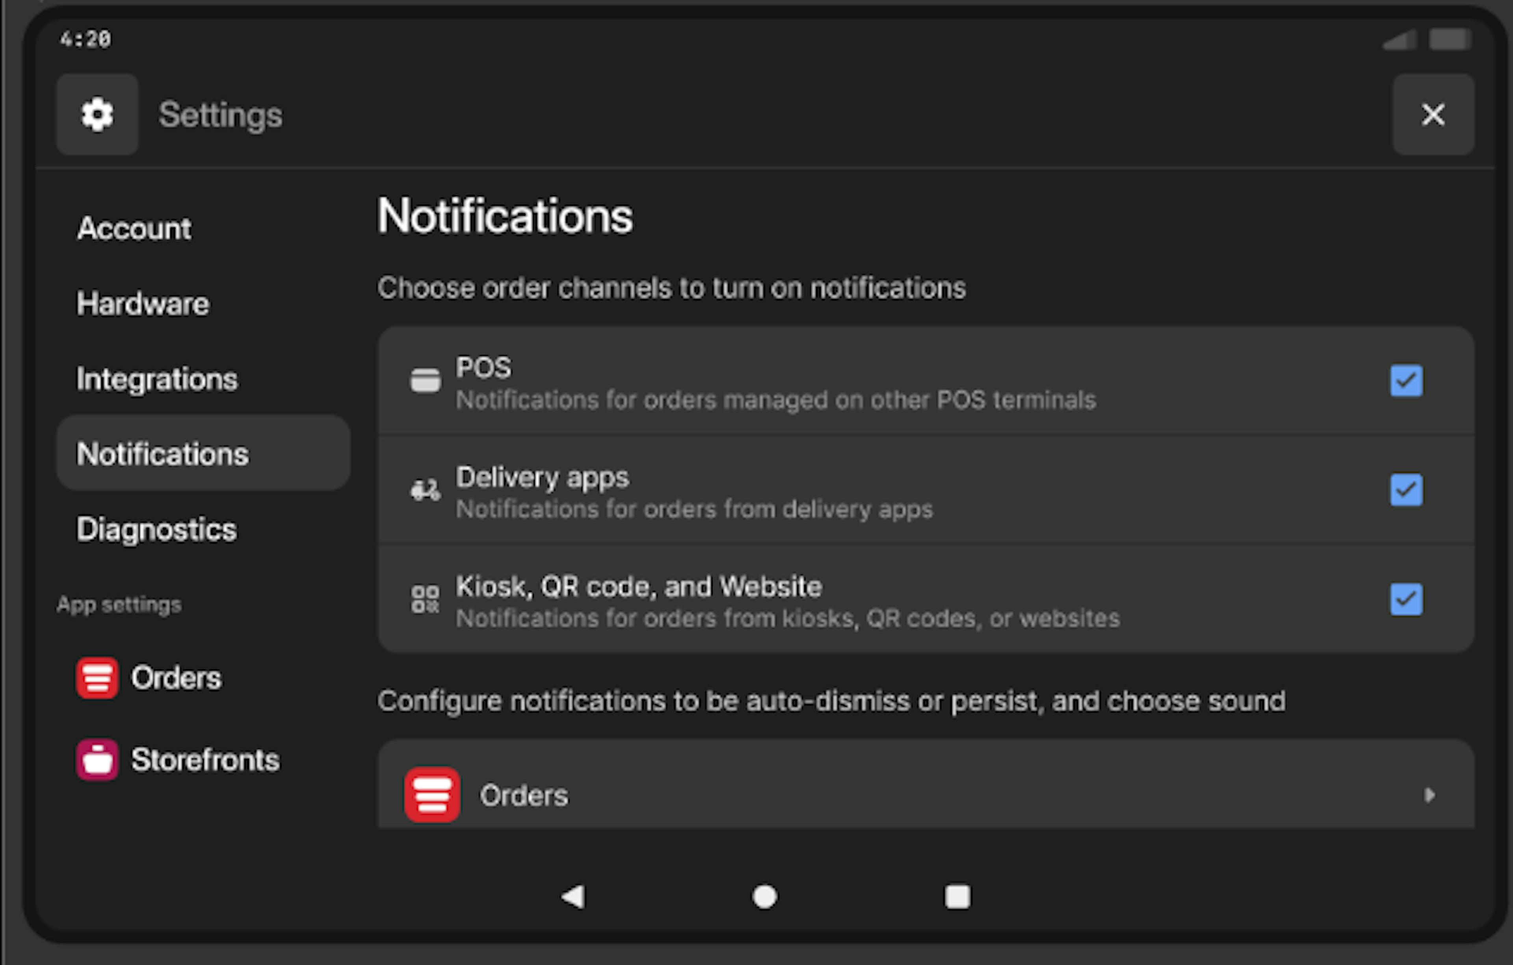Click 'Notifications for orders from delivery apps' text
Viewport: 1513px width, 965px height.
[x=694, y=509]
